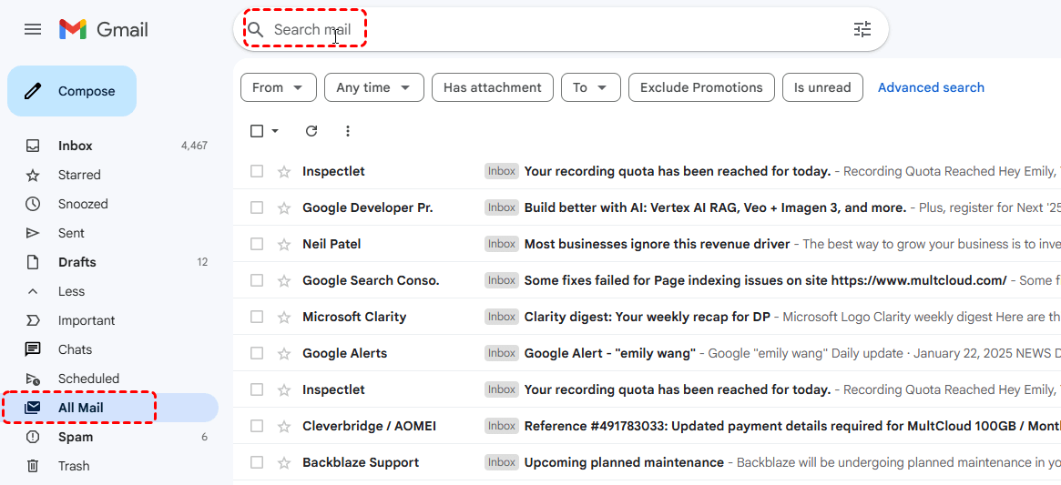Click the magnifier search icon
This screenshot has height=485, width=1061.
pos(256,30)
